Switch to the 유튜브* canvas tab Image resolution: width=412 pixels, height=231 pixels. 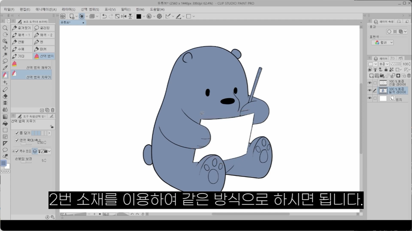[72, 23]
